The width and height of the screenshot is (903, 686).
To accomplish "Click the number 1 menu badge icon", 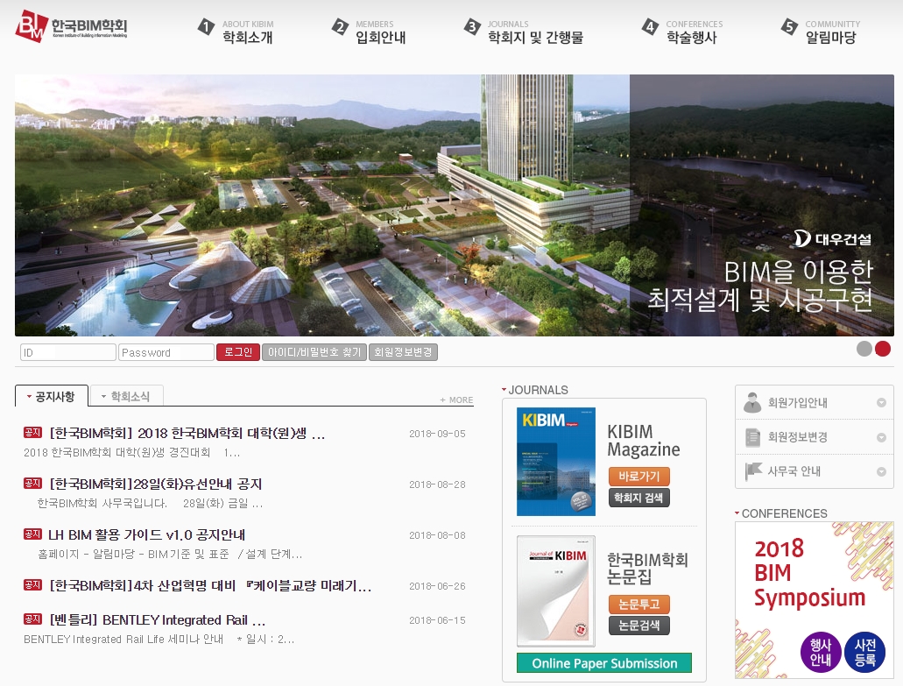I will pyautogui.click(x=206, y=26).
